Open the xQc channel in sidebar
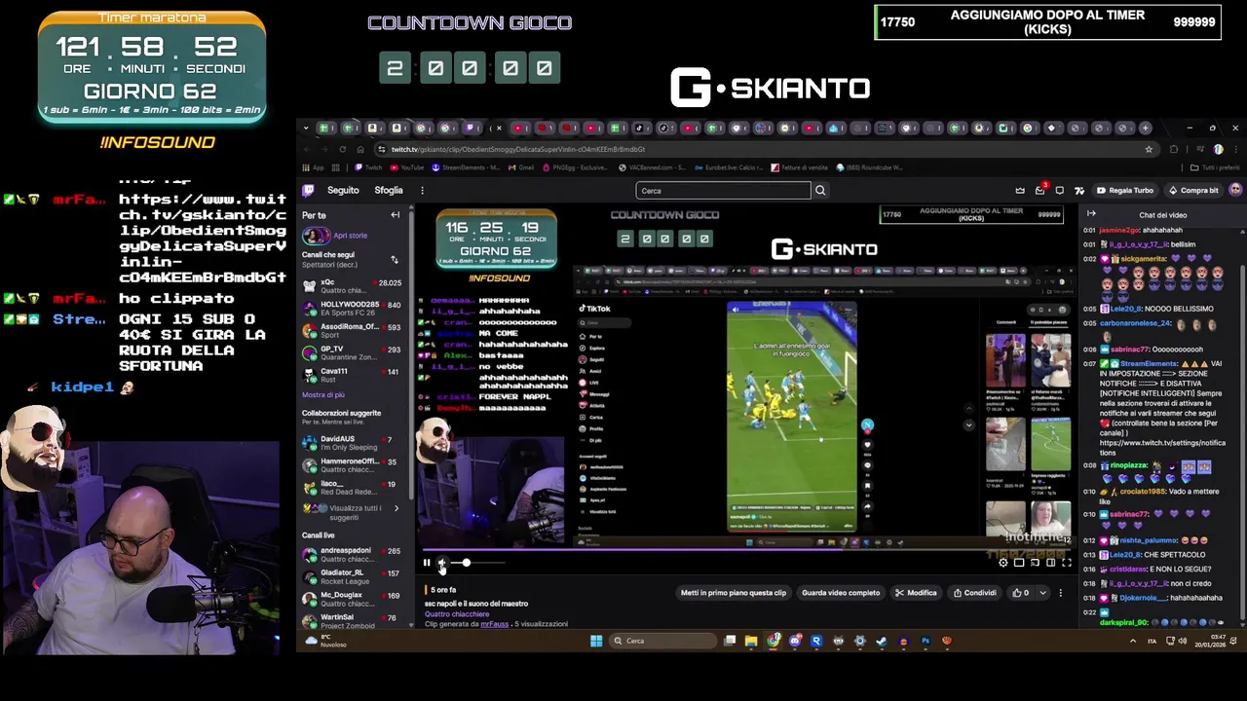 click(x=352, y=286)
